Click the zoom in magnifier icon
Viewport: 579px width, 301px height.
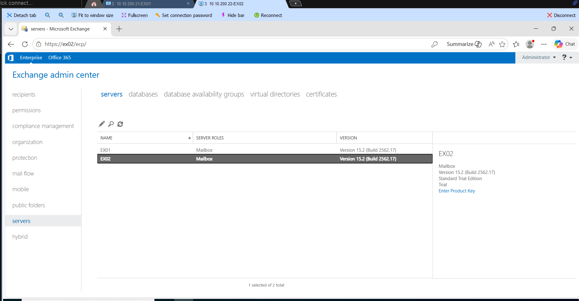[48, 15]
